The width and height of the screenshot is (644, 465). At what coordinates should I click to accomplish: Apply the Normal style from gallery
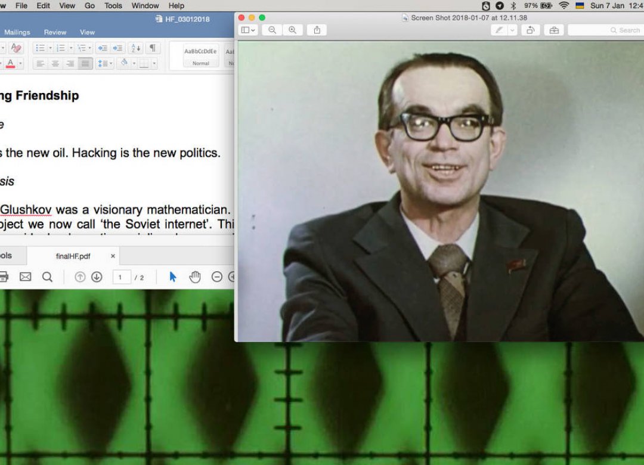coord(200,56)
